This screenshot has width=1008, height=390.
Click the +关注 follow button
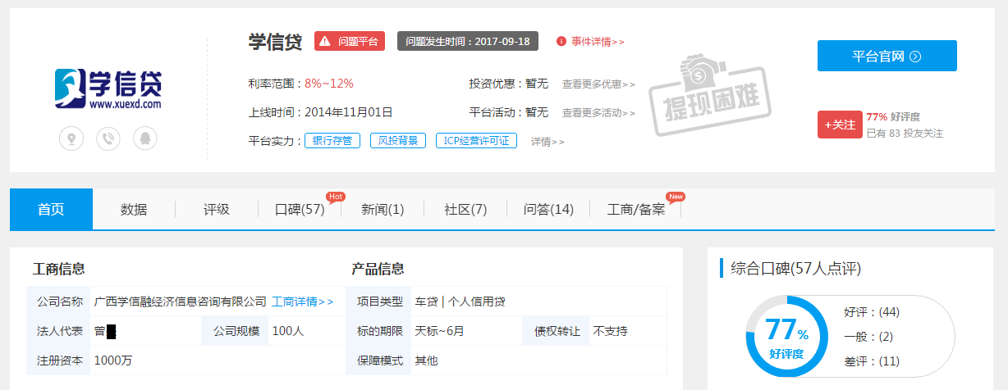click(838, 125)
